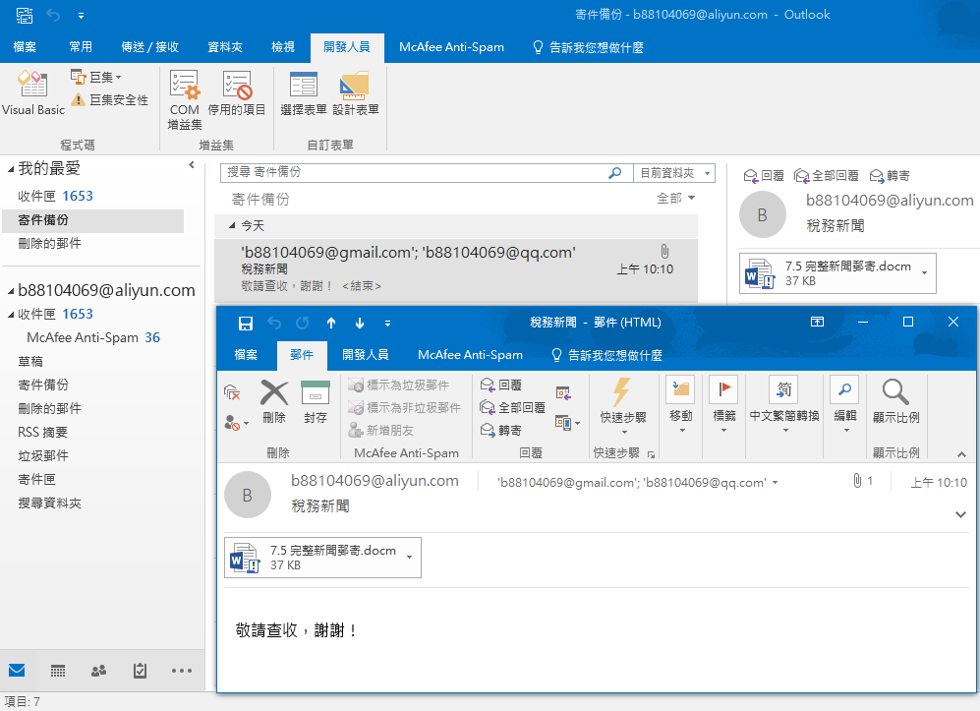Click the 編輯 find icon
This screenshot has width=980, height=711.
point(844,390)
